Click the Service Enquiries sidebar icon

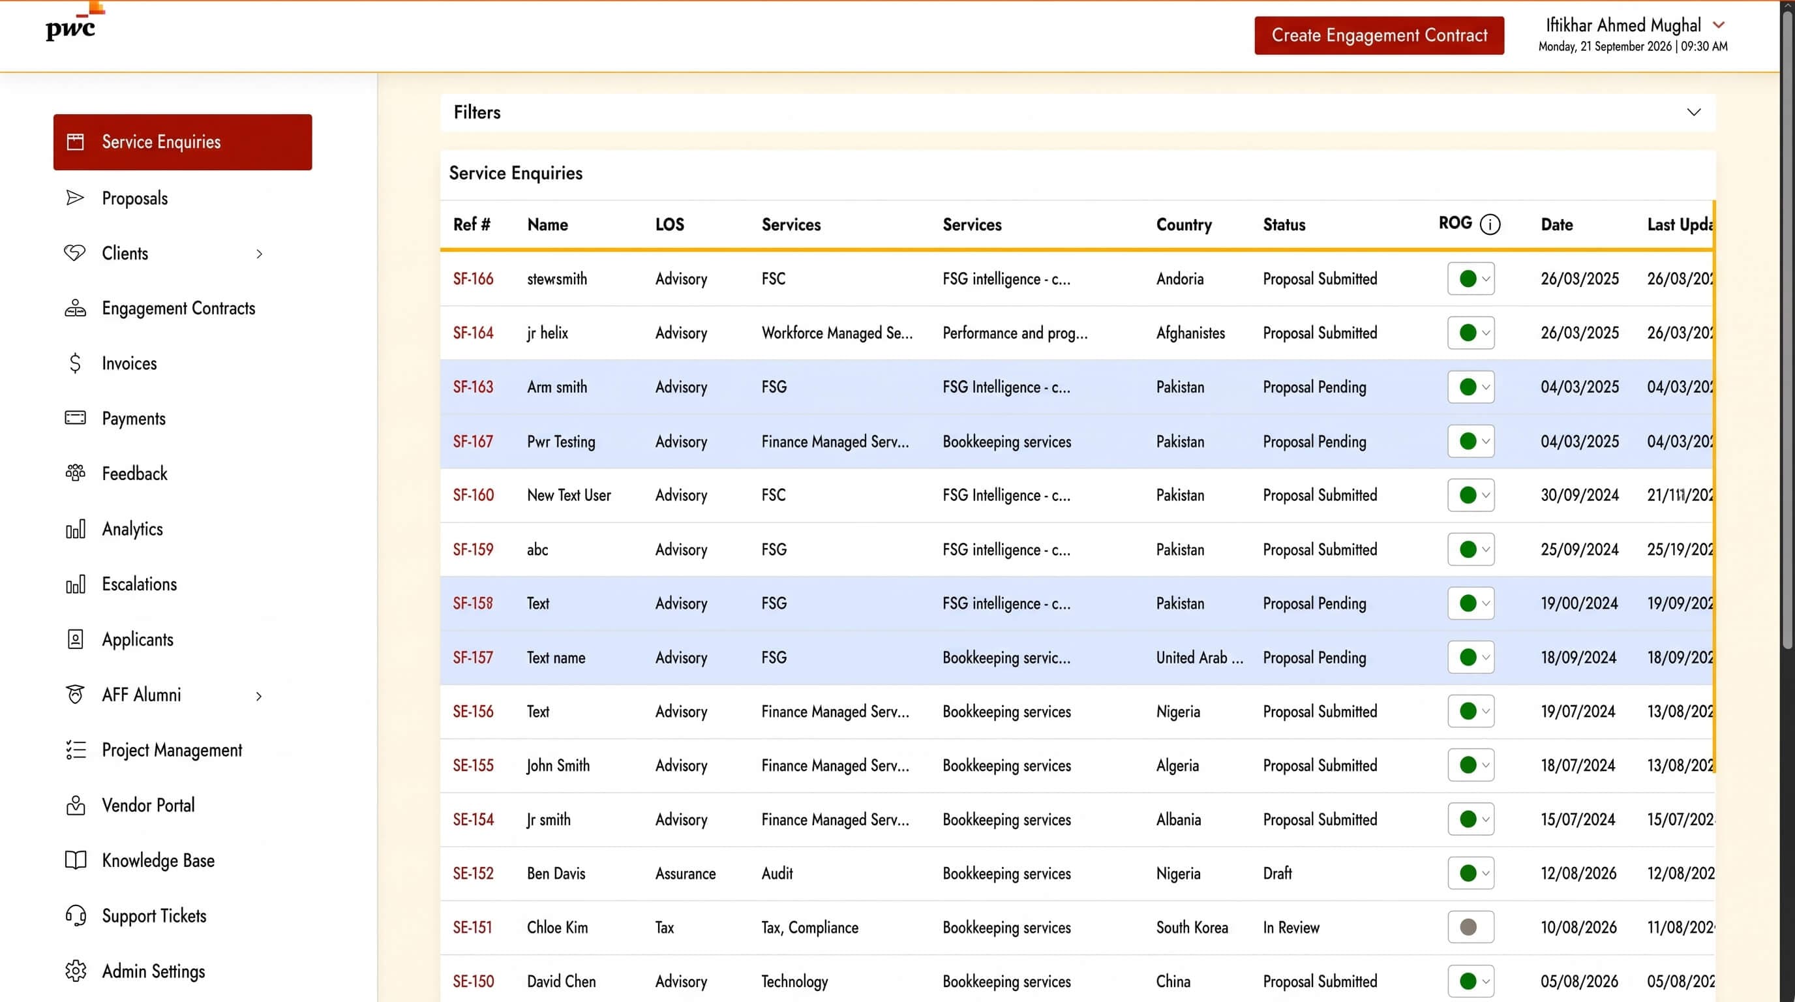pyautogui.click(x=75, y=142)
